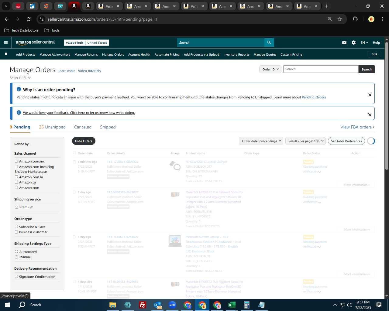This screenshot has height=311, width=389.
Task: Go back in browser history
Action: 7,19
